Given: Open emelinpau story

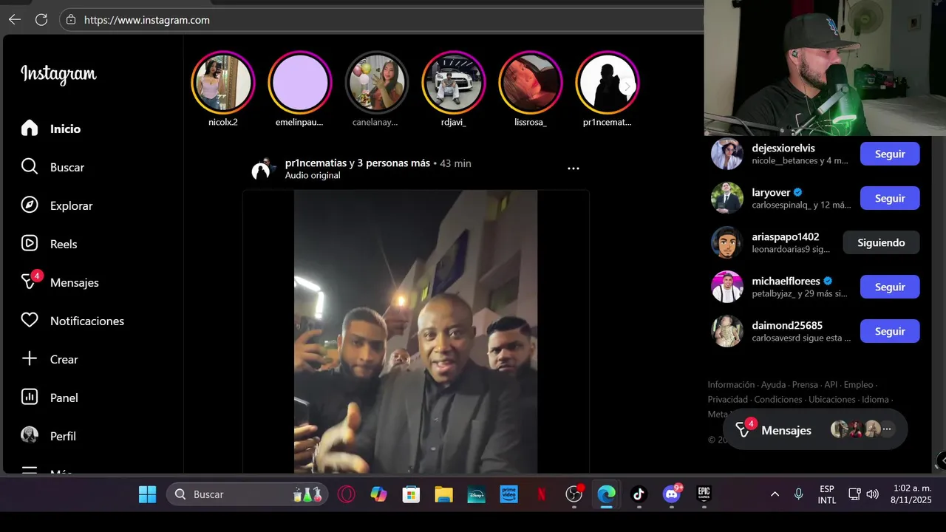Looking at the screenshot, I should [300, 83].
